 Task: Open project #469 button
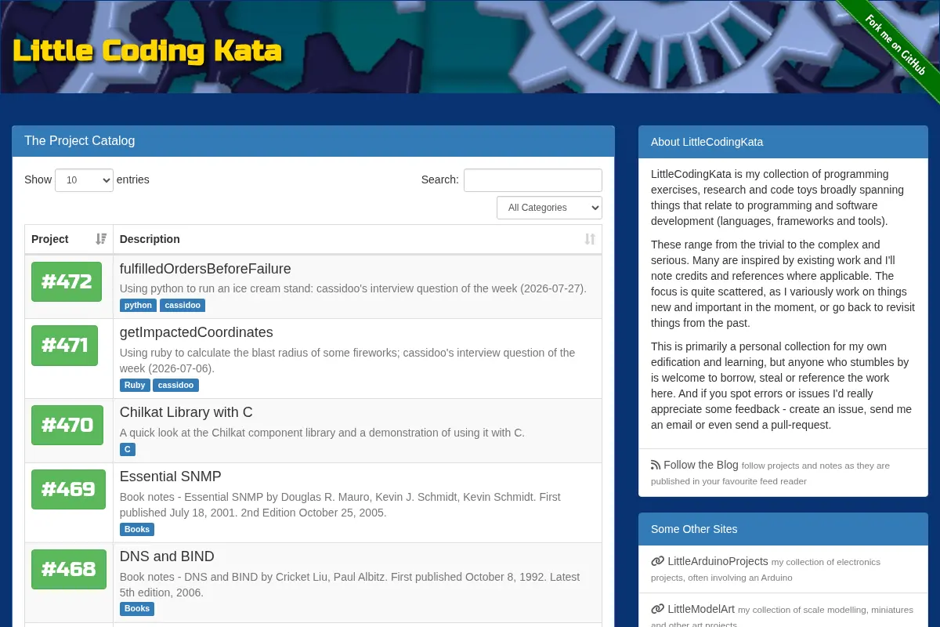pyautogui.click(x=68, y=490)
